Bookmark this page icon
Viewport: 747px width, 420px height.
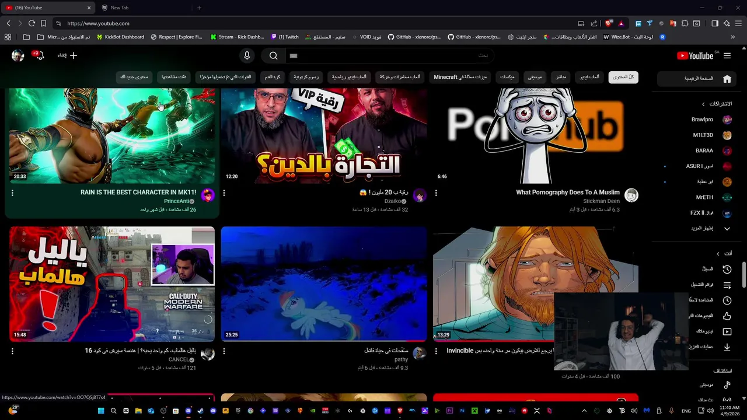[43, 23]
